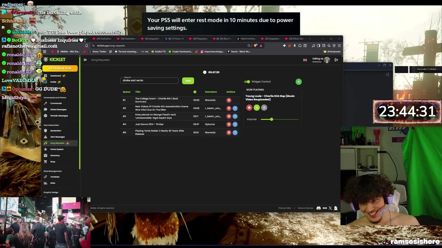Click the green power button near Widget Control
The height and width of the screenshot is (248, 442).
pos(299,82)
